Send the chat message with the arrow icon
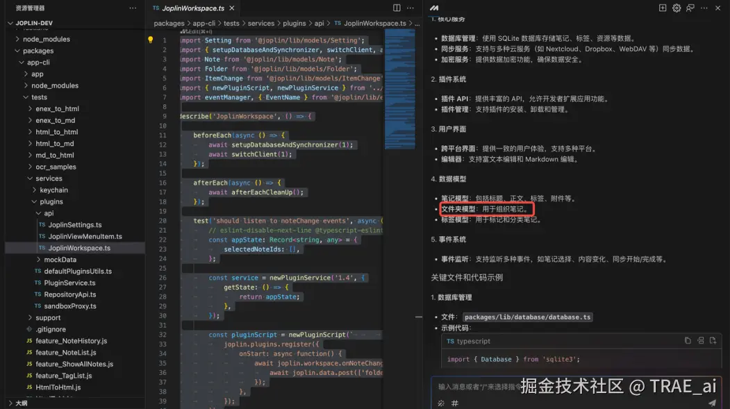Viewport: 730px width, 409px height. coord(712,401)
